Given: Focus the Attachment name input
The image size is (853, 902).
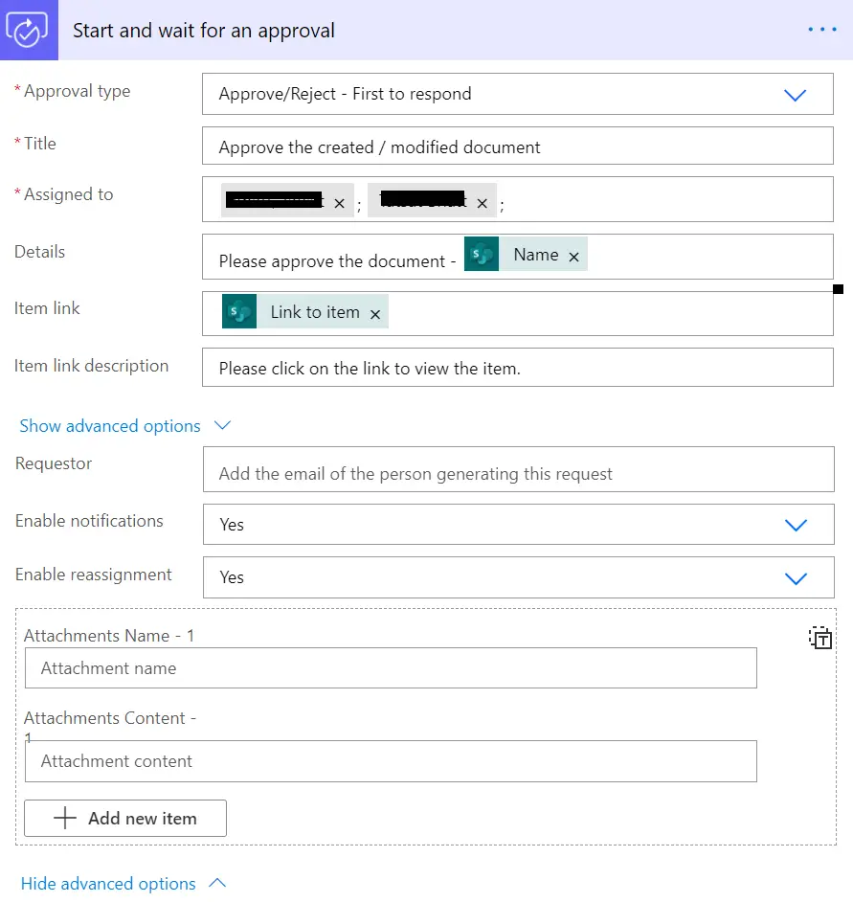Looking at the screenshot, I should click(x=391, y=668).
